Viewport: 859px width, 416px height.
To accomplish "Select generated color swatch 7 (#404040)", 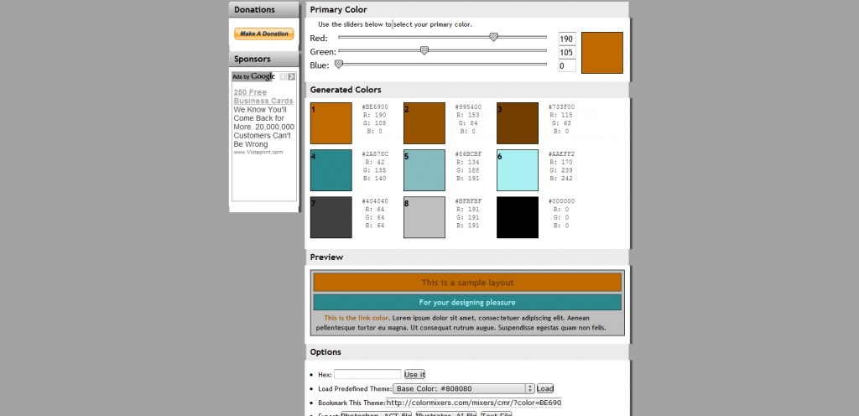I will (x=331, y=217).
